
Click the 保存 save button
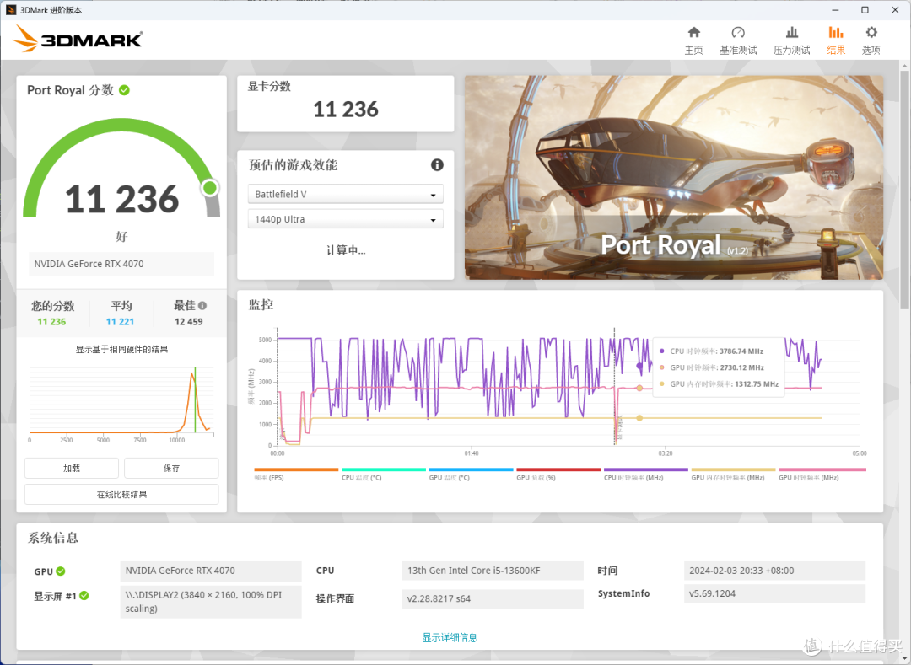pos(171,468)
